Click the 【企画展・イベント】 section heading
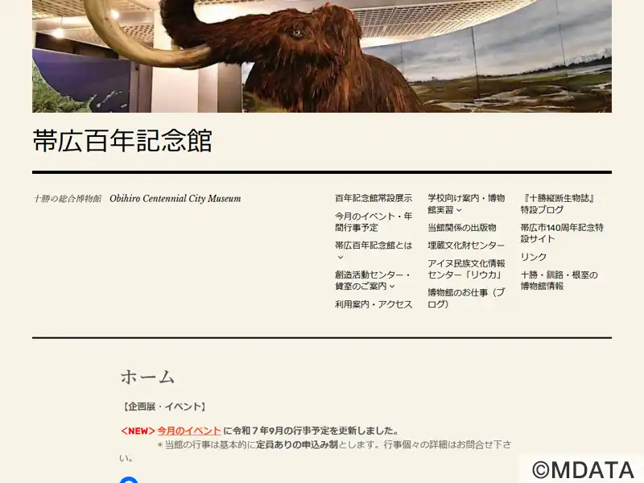 point(164,407)
